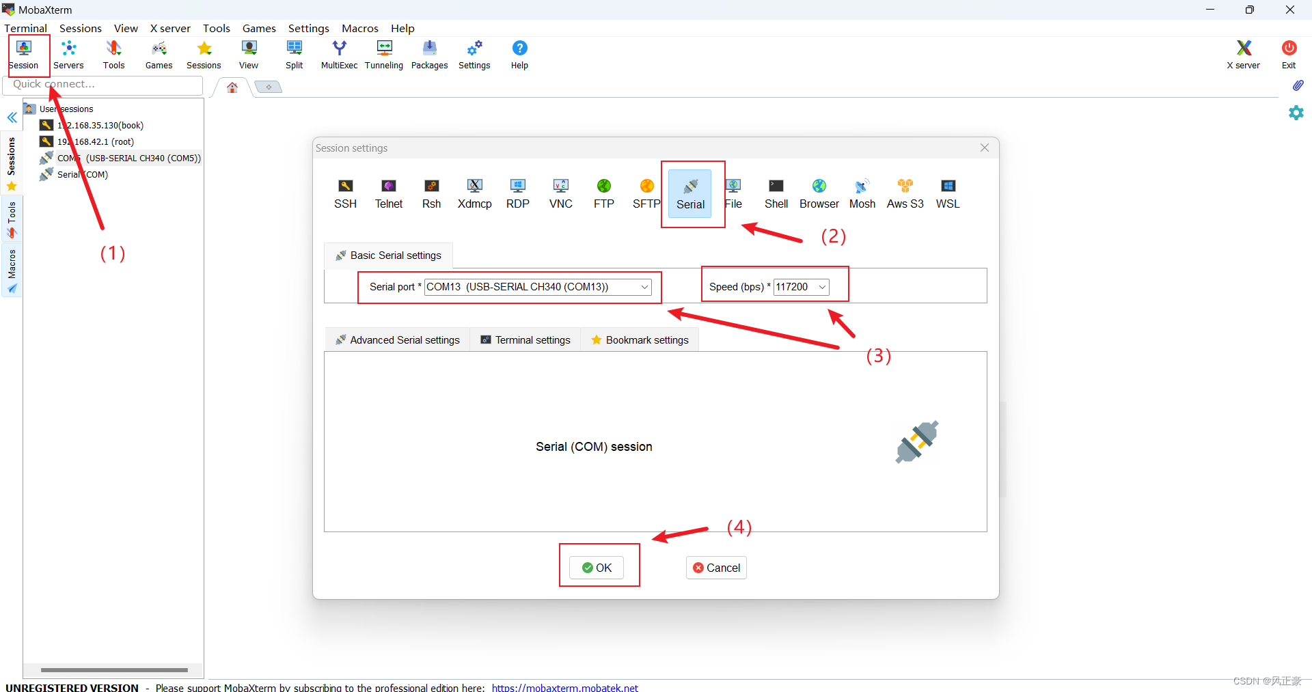The image size is (1312, 692).
Task: Open the Tools toolbar icon
Action: 113,55
